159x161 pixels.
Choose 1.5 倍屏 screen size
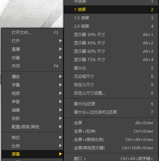111,18
